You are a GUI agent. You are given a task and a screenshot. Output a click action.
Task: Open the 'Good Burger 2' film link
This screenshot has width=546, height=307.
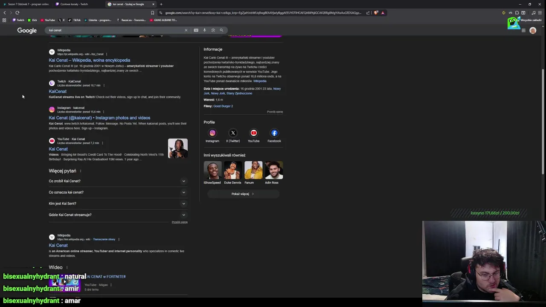click(223, 106)
